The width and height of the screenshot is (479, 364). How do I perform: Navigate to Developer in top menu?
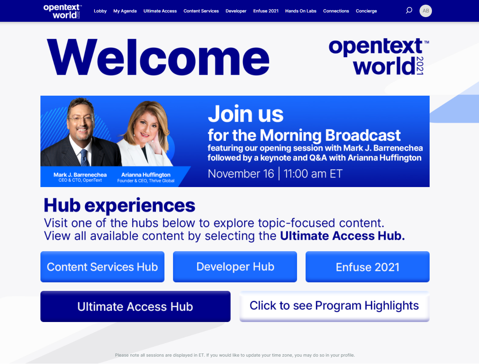tap(236, 11)
